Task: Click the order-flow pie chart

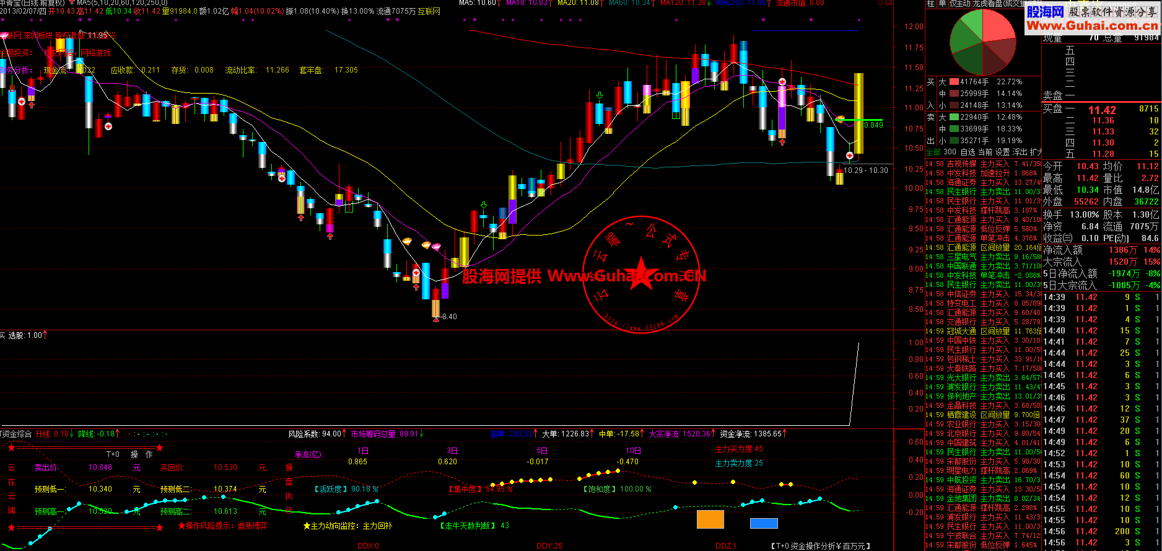Action: click(x=983, y=42)
